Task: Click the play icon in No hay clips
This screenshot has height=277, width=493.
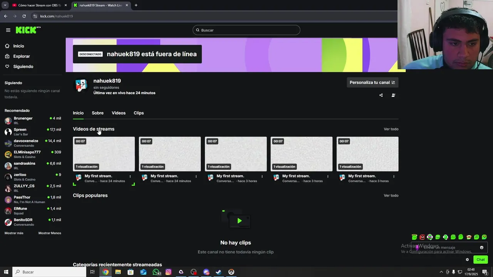Action: tap(239, 221)
